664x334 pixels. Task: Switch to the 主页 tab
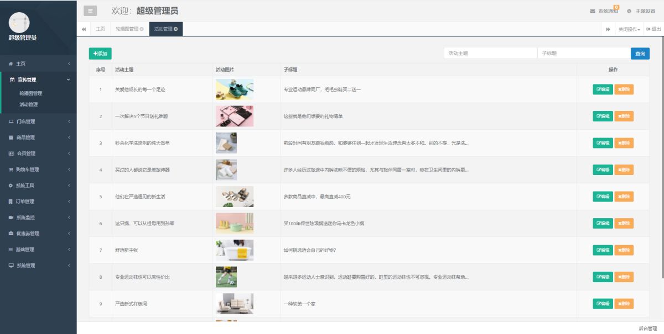tap(100, 29)
